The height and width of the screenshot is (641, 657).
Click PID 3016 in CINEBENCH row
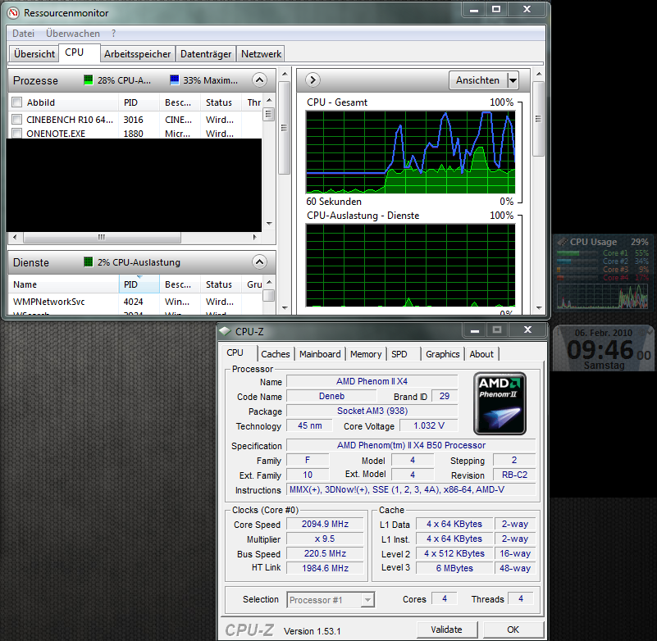tap(133, 120)
